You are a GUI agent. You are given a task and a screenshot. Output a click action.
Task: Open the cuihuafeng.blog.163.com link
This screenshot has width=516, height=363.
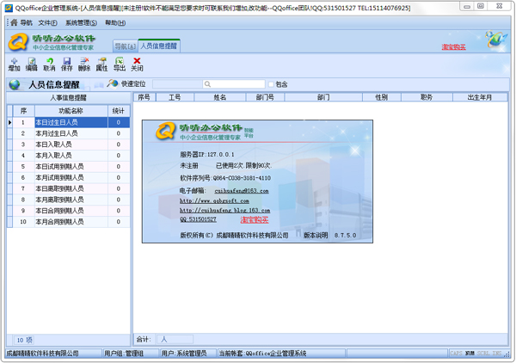click(224, 210)
